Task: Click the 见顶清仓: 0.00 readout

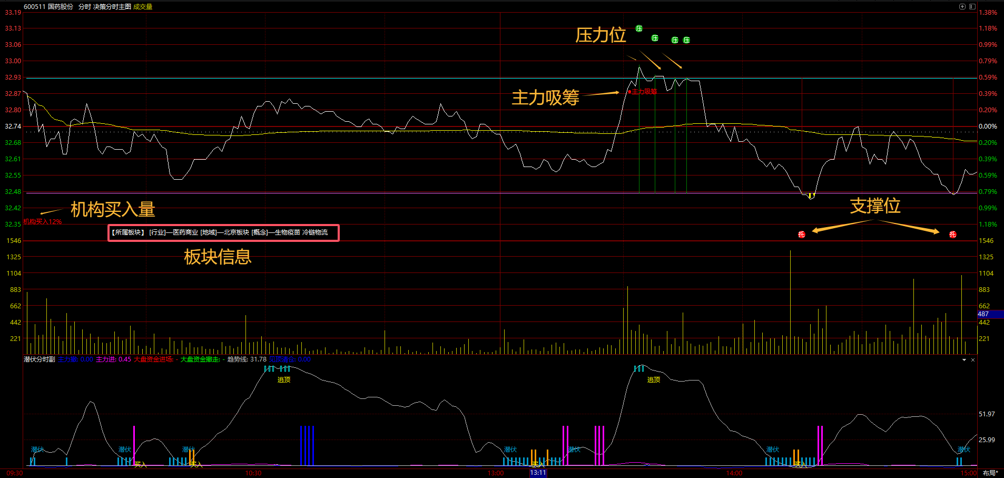Action: [x=290, y=359]
